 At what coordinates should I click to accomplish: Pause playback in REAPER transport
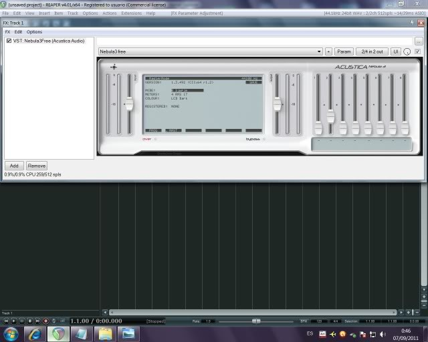point(22,321)
